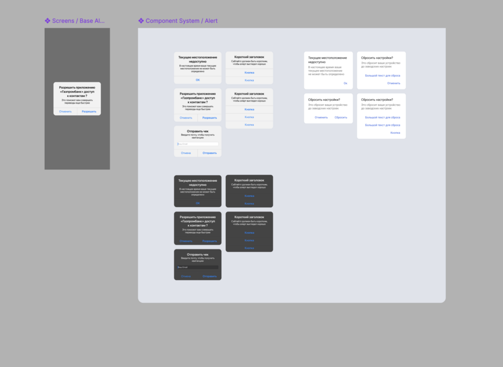Select the Component System / Alert frame title
Screen dimensions: 503x367
(182, 21)
